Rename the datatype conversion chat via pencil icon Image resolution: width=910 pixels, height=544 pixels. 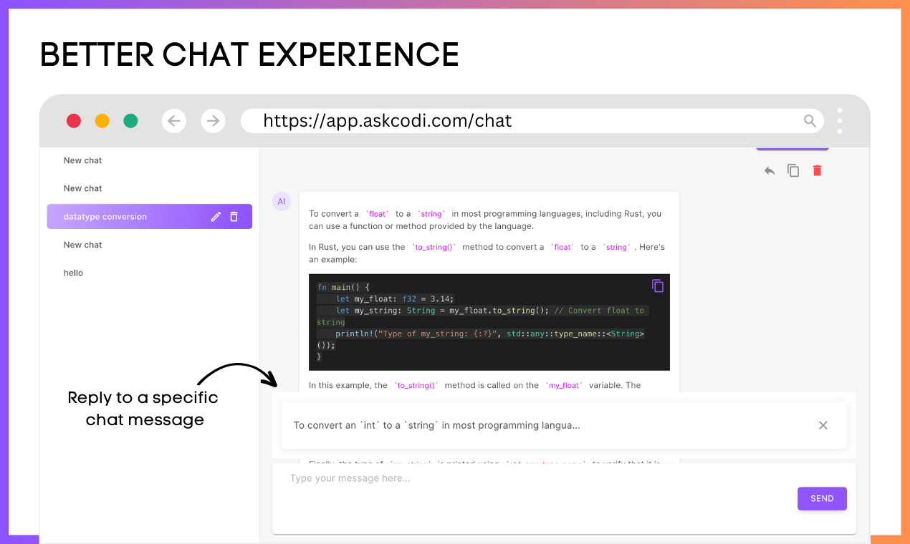(x=216, y=217)
